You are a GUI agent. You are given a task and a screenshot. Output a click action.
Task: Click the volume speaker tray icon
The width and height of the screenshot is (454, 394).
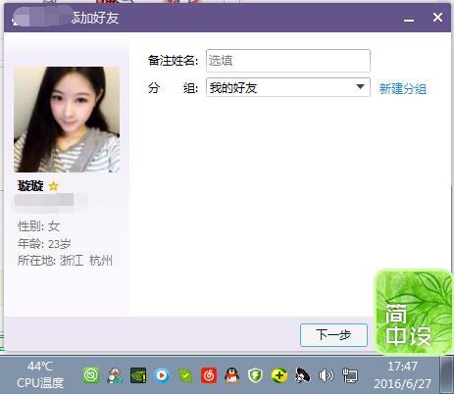pyautogui.click(x=326, y=375)
